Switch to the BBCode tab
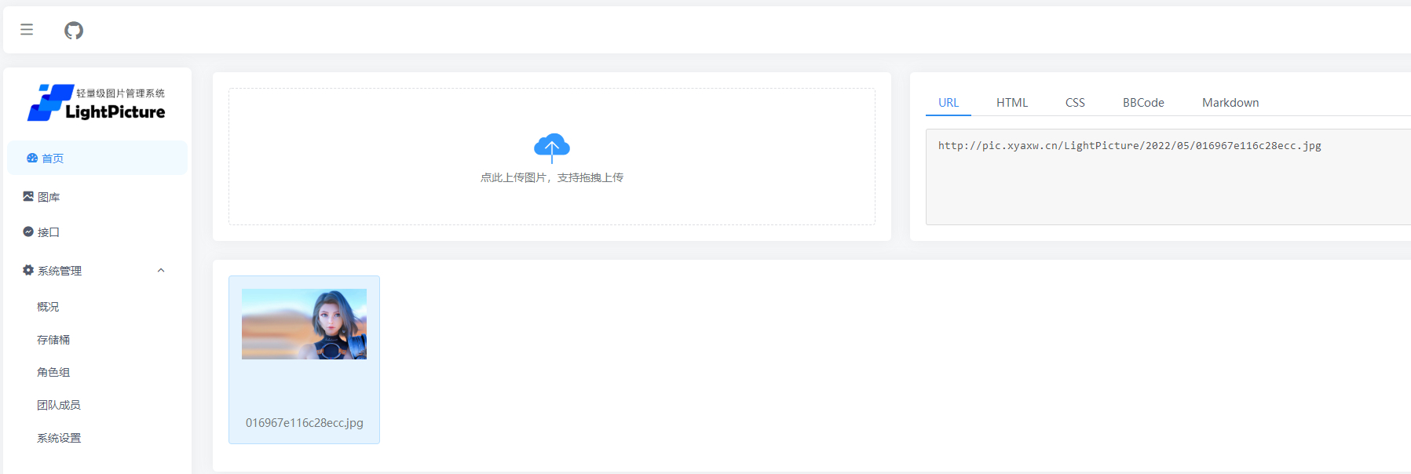This screenshot has width=1411, height=474. pyautogui.click(x=1143, y=103)
